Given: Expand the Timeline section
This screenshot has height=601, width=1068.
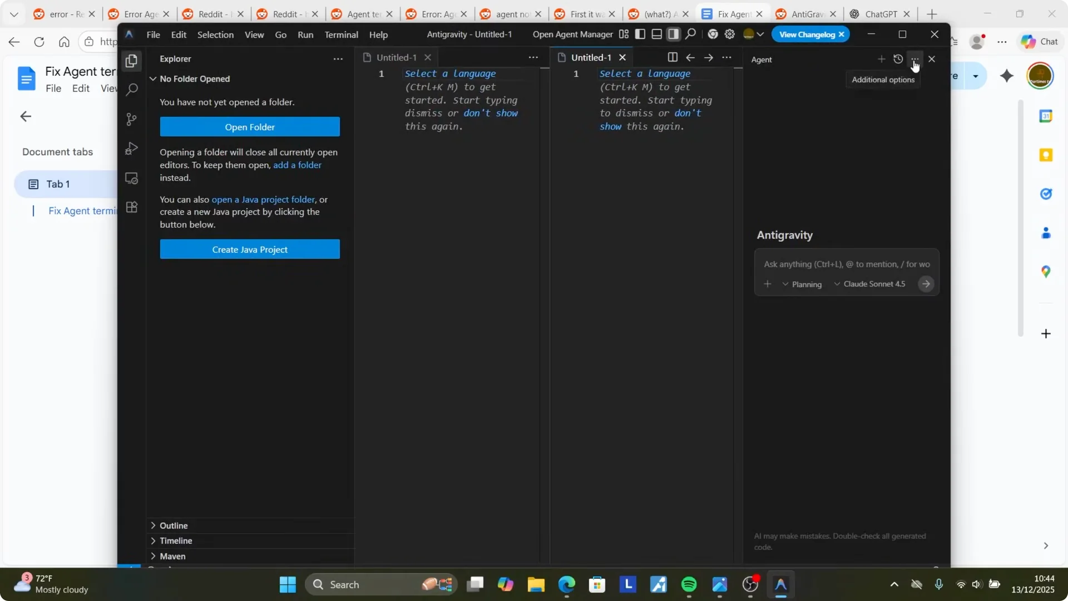Looking at the screenshot, I should pyautogui.click(x=175, y=541).
